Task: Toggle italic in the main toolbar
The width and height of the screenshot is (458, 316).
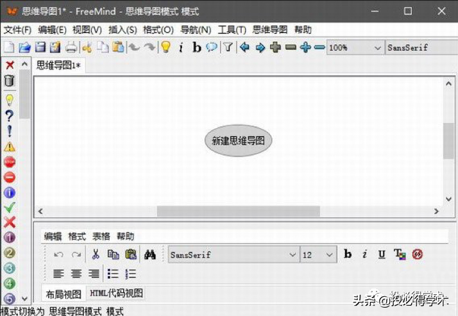Action: pos(181,47)
